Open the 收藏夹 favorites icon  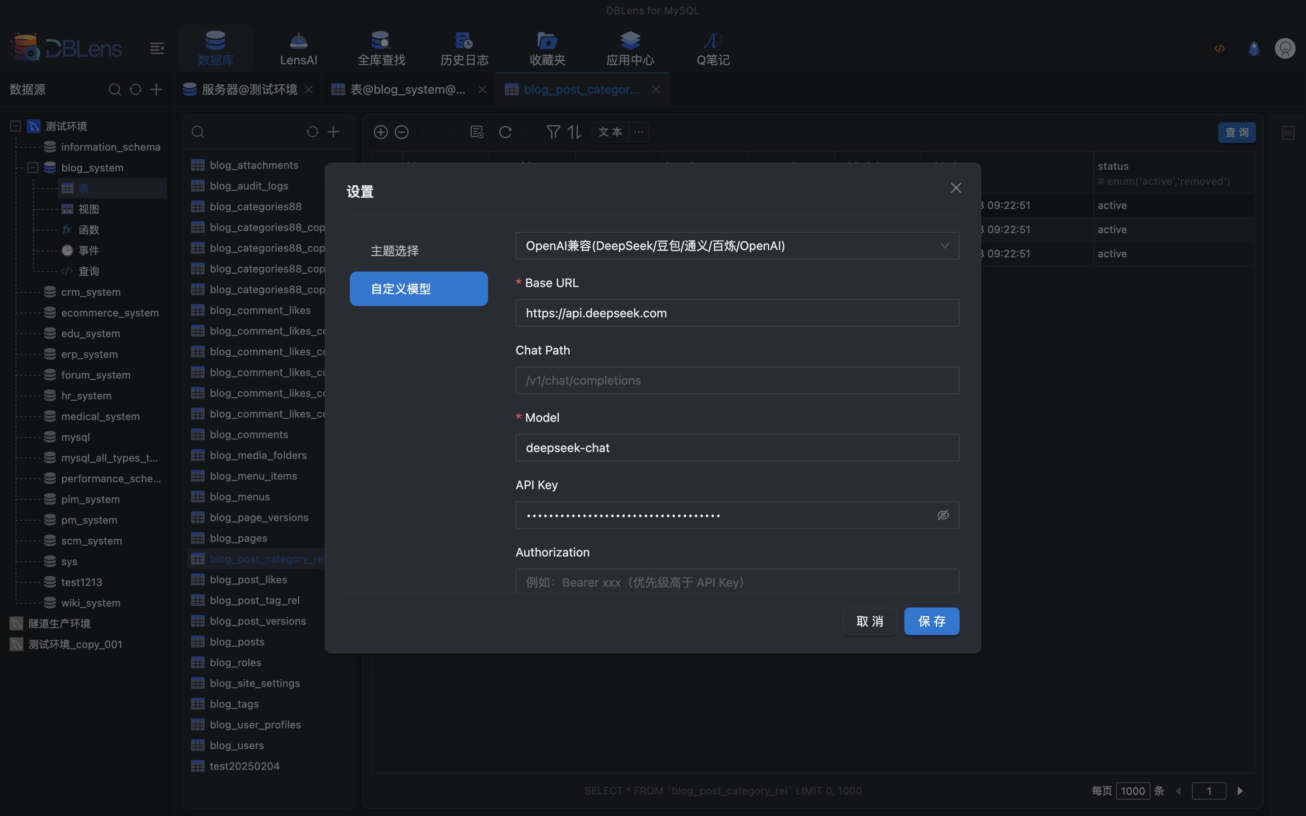pos(547,48)
